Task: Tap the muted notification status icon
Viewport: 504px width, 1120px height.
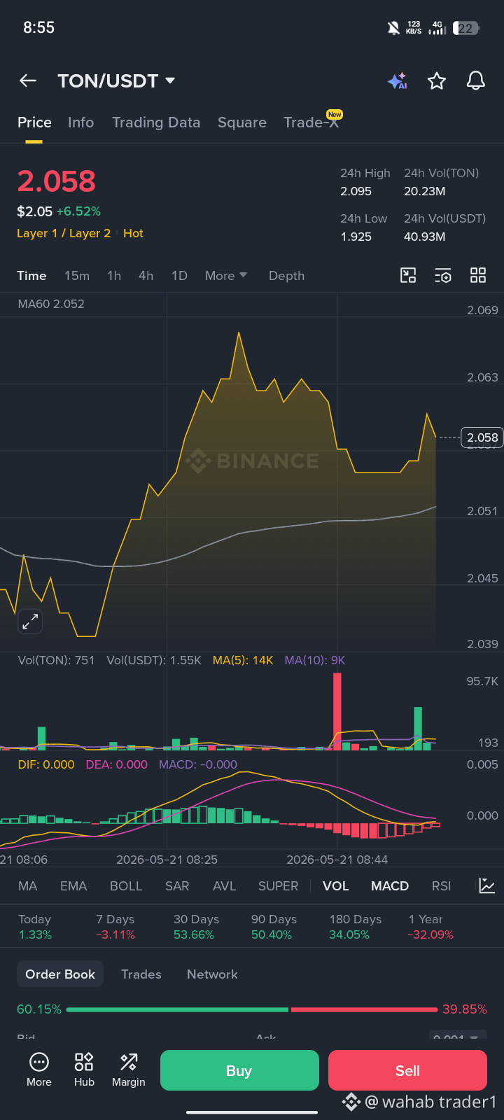Action: pos(393,28)
